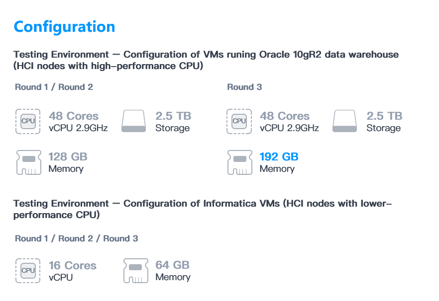Image resolution: width=439 pixels, height=301 pixels.
Task: Click the 128 GB memory text
Action: (68, 162)
